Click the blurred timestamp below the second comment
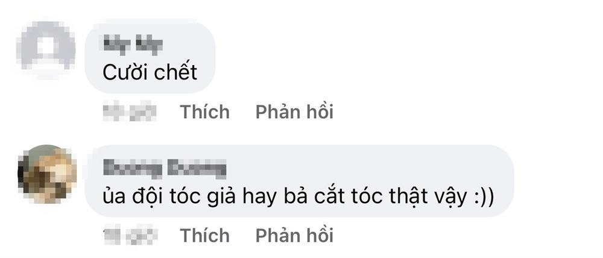Screen dimensions: 603x258 (130, 236)
